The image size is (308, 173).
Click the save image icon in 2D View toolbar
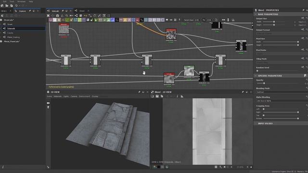pyautogui.click(x=157, y=96)
